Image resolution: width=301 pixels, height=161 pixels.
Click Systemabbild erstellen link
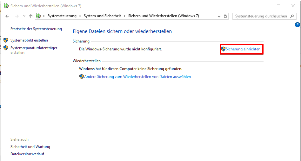[x=29, y=40]
